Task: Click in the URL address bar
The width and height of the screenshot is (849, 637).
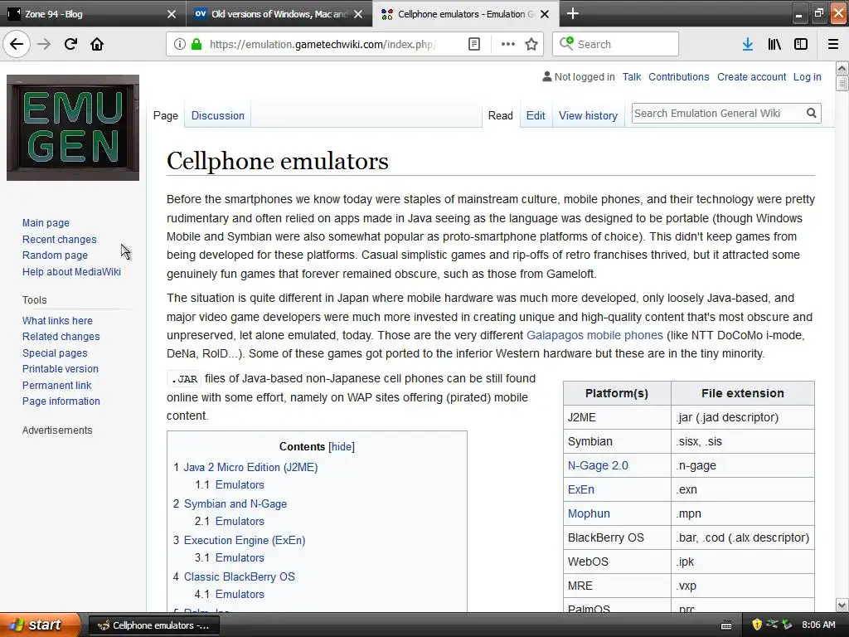Action: pos(322,45)
